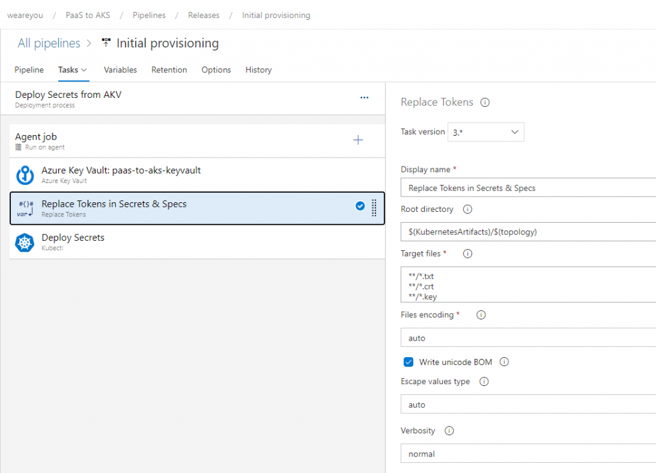The image size is (656, 473).
Task: Click Initial provisioning breadcrumb
Action: point(276,15)
